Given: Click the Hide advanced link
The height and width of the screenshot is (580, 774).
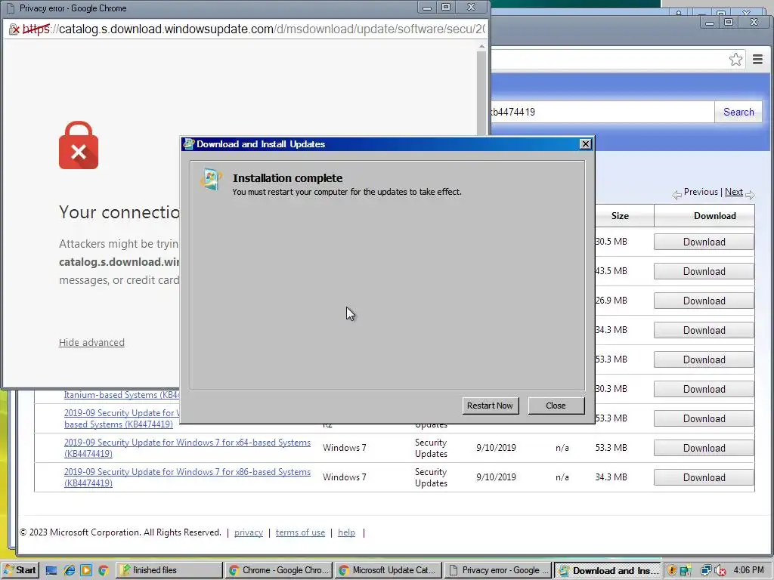Looking at the screenshot, I should click(91, 342).
